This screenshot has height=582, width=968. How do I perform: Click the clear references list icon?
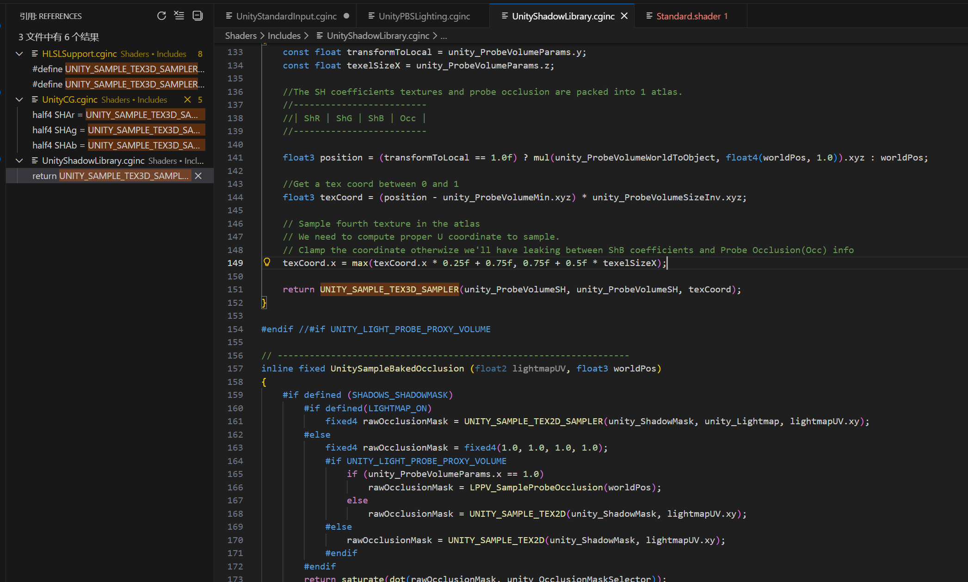[179, 16]
